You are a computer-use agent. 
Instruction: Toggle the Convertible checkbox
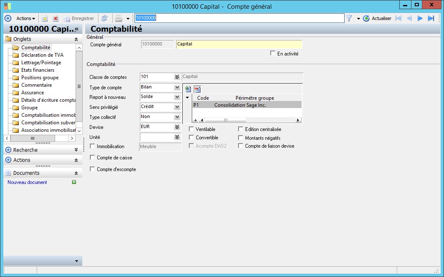191,138
